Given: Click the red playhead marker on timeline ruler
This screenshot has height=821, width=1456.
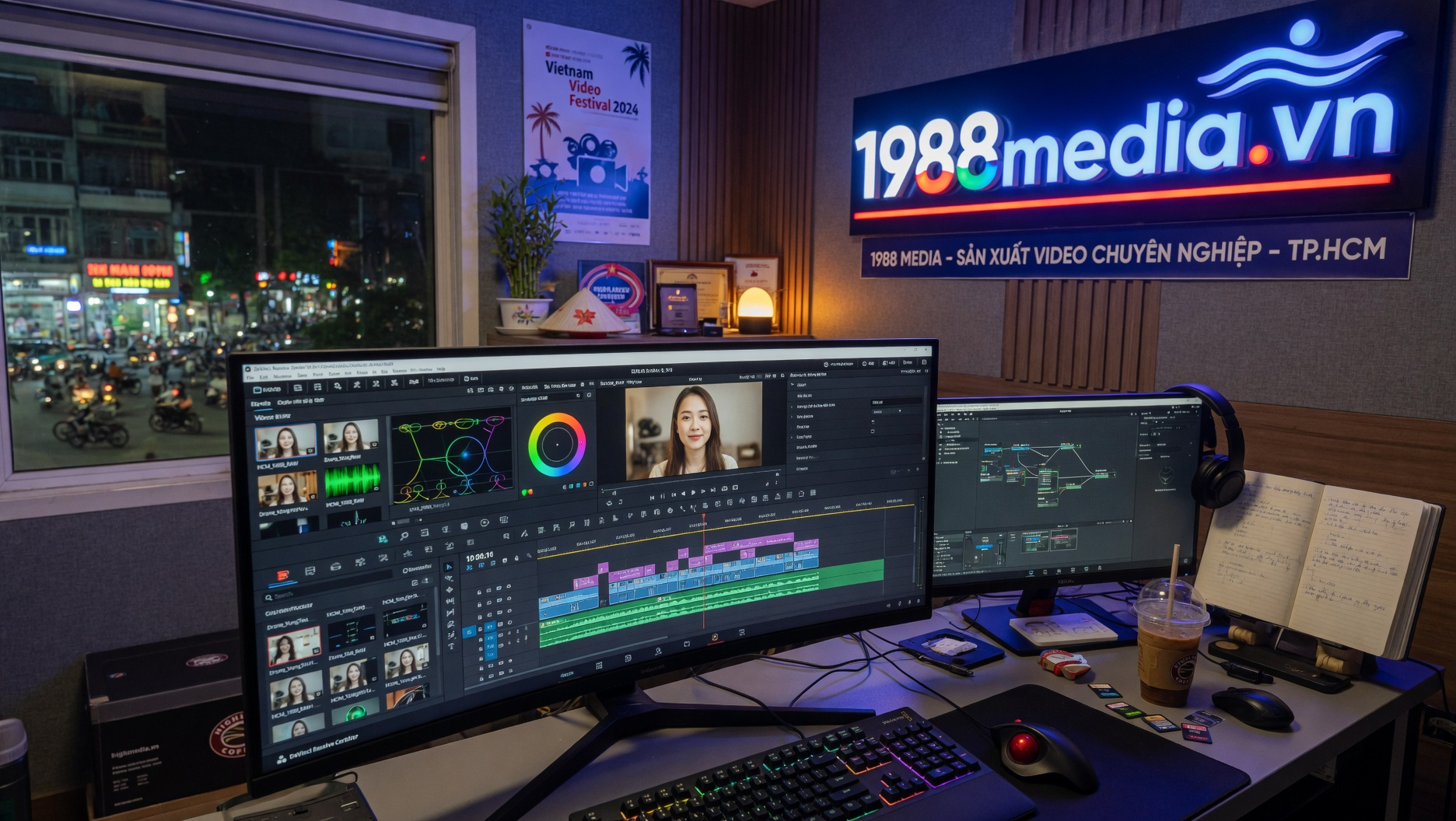Looking at the screenshot, I should (704, 515).
